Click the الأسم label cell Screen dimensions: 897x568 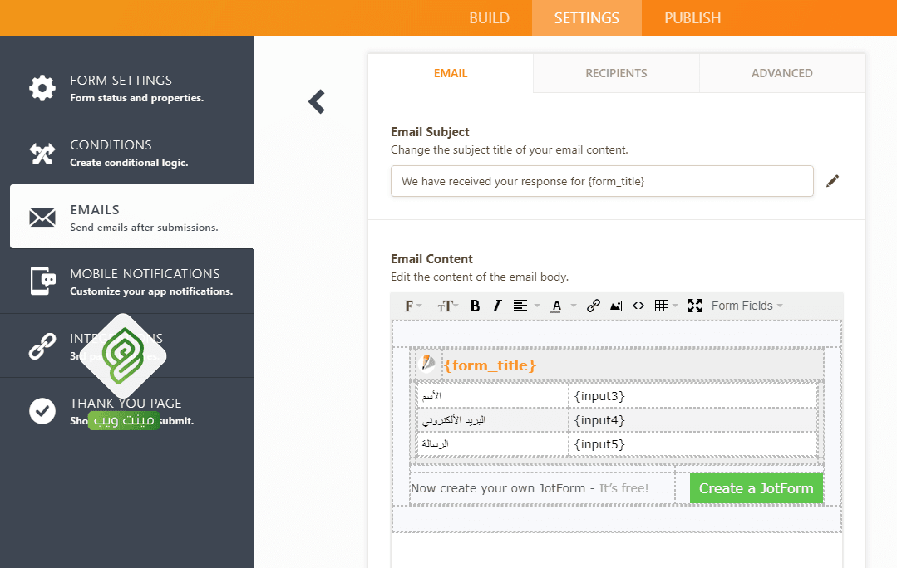[x=492, y=396]
